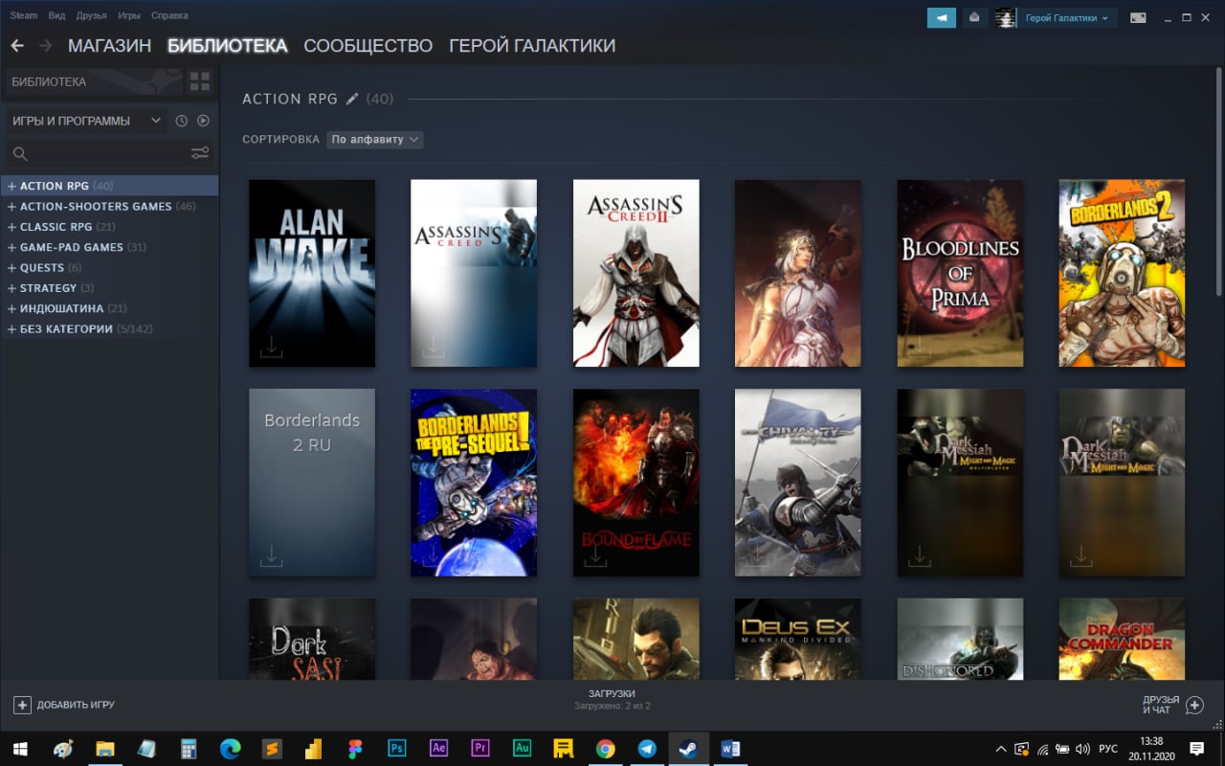This screenshot has height=766, width=1225.
Task: Open Герой Галактики account dropdown
Action: pyautogui.click(x=1067, y=17)
